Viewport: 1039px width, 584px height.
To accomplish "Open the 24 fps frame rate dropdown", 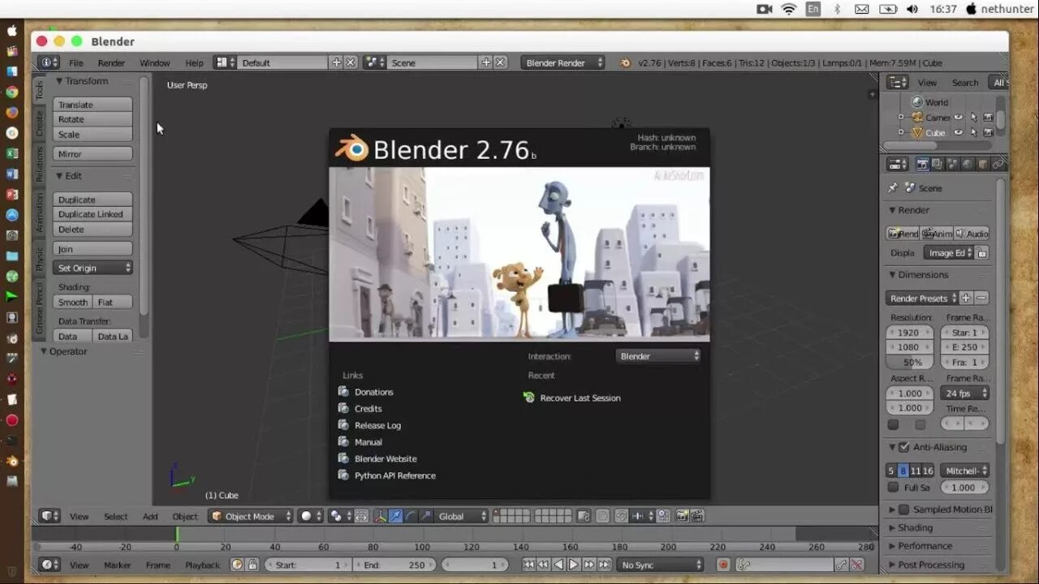I will point(965,393).
